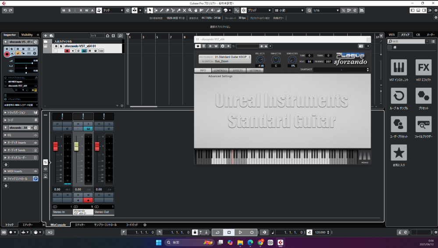
Task: Open 小節 grid type dropdown
Action: (289, 11)
